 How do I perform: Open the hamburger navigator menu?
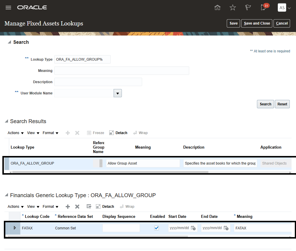(8, 8)
